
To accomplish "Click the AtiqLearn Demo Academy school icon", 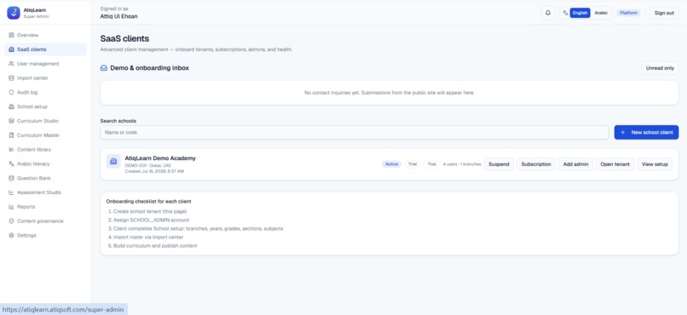I will pos(113,162).
